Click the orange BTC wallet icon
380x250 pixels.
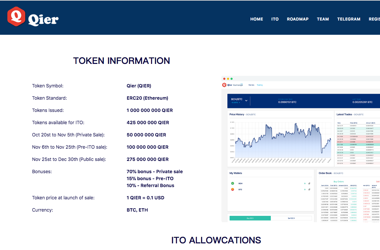click(233, 189)
